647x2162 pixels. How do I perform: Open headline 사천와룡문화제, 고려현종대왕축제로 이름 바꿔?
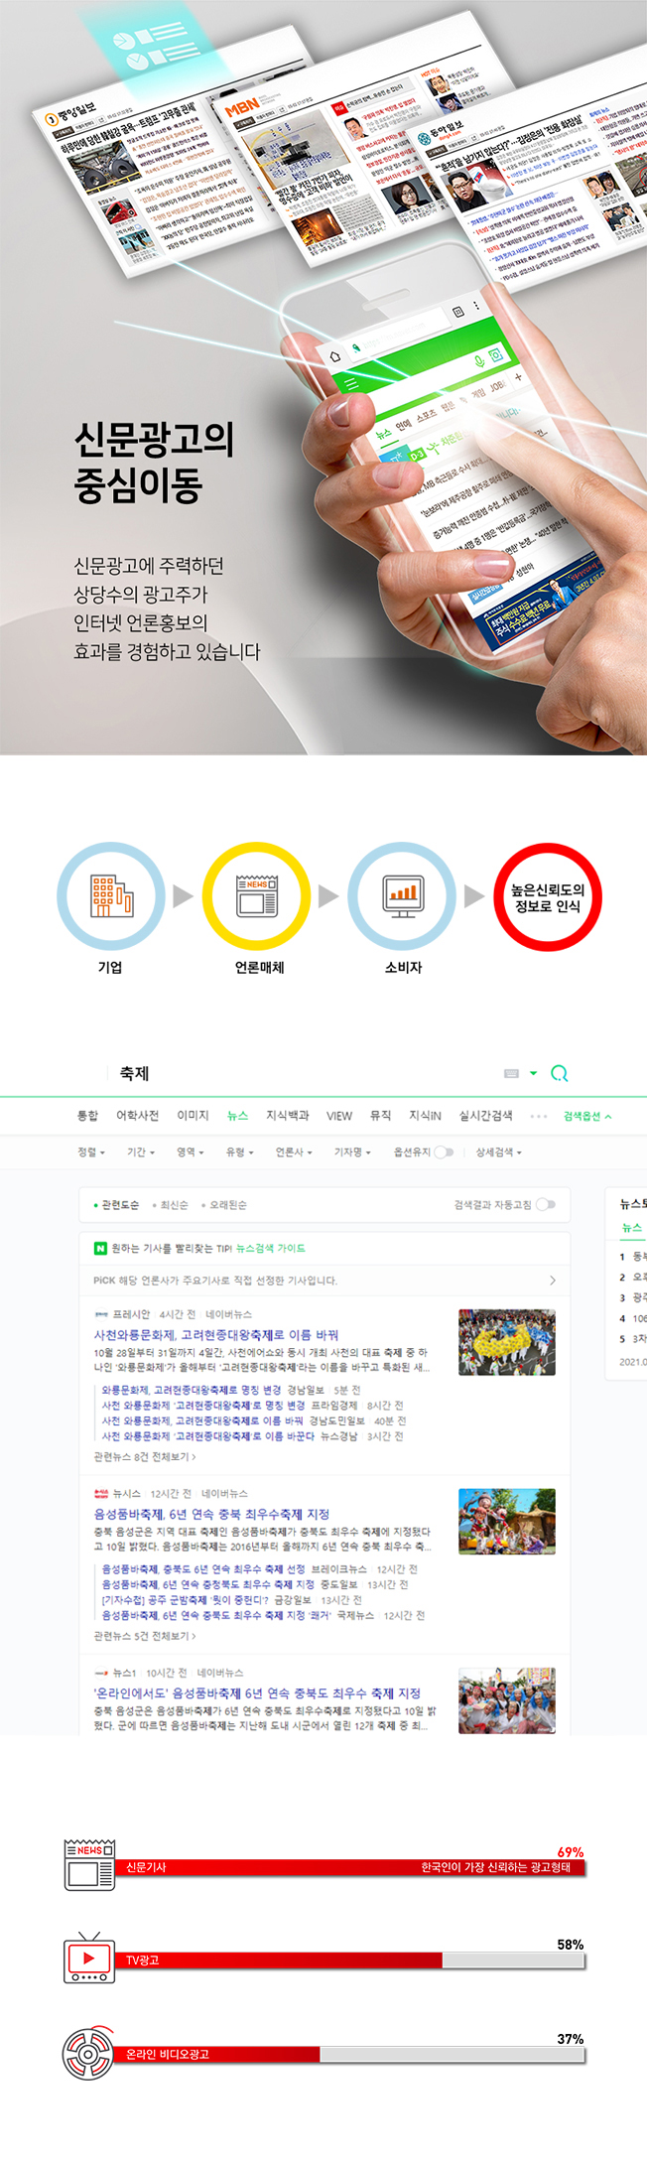(216, 1335)
